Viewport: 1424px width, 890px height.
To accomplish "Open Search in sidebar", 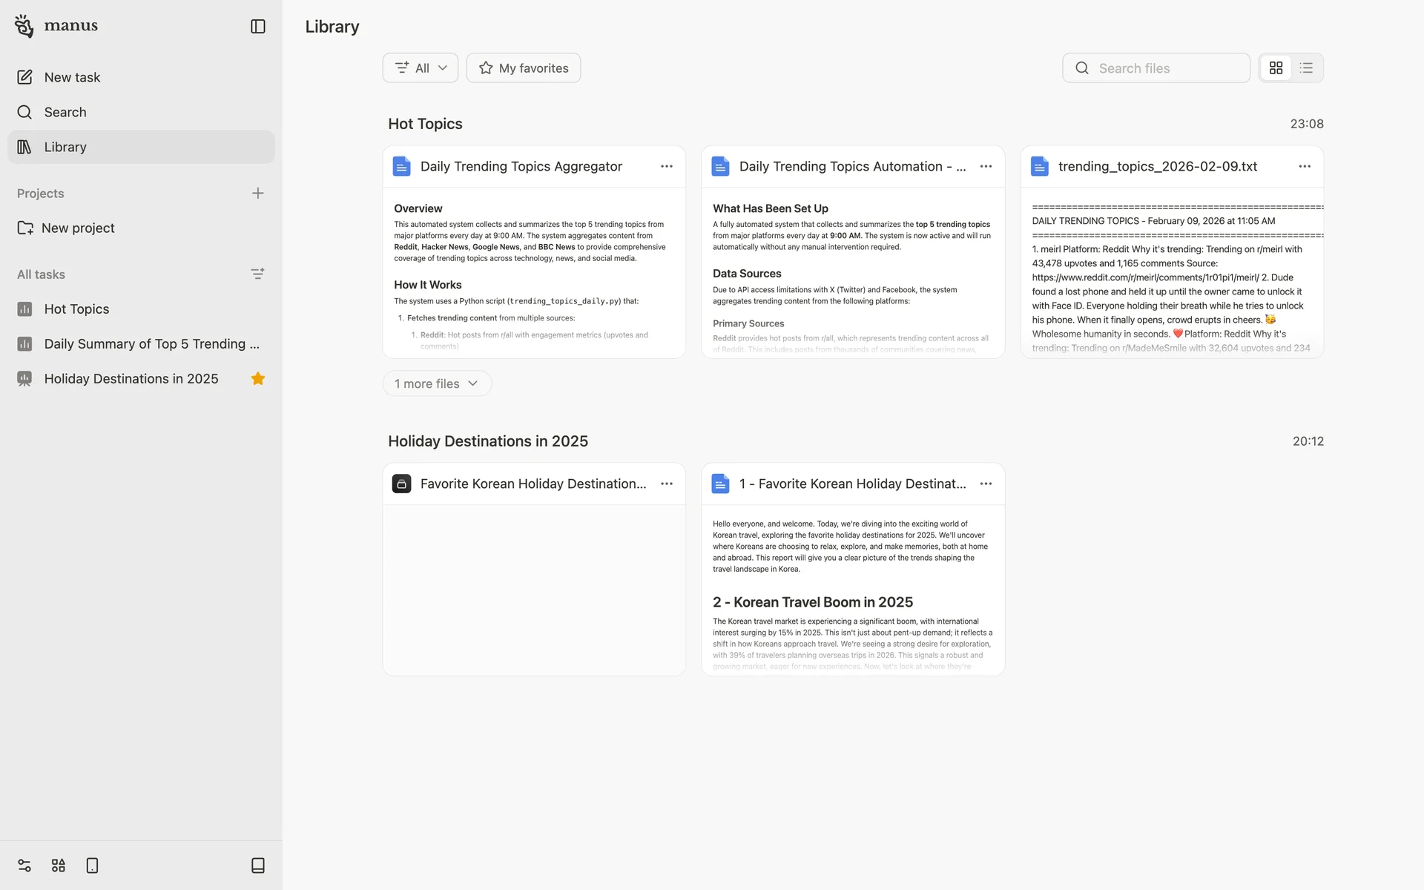I will click(x=65, y=112).
